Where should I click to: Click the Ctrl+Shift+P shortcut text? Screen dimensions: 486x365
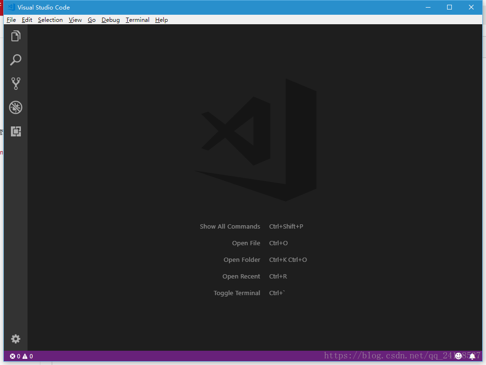[286, 227]
